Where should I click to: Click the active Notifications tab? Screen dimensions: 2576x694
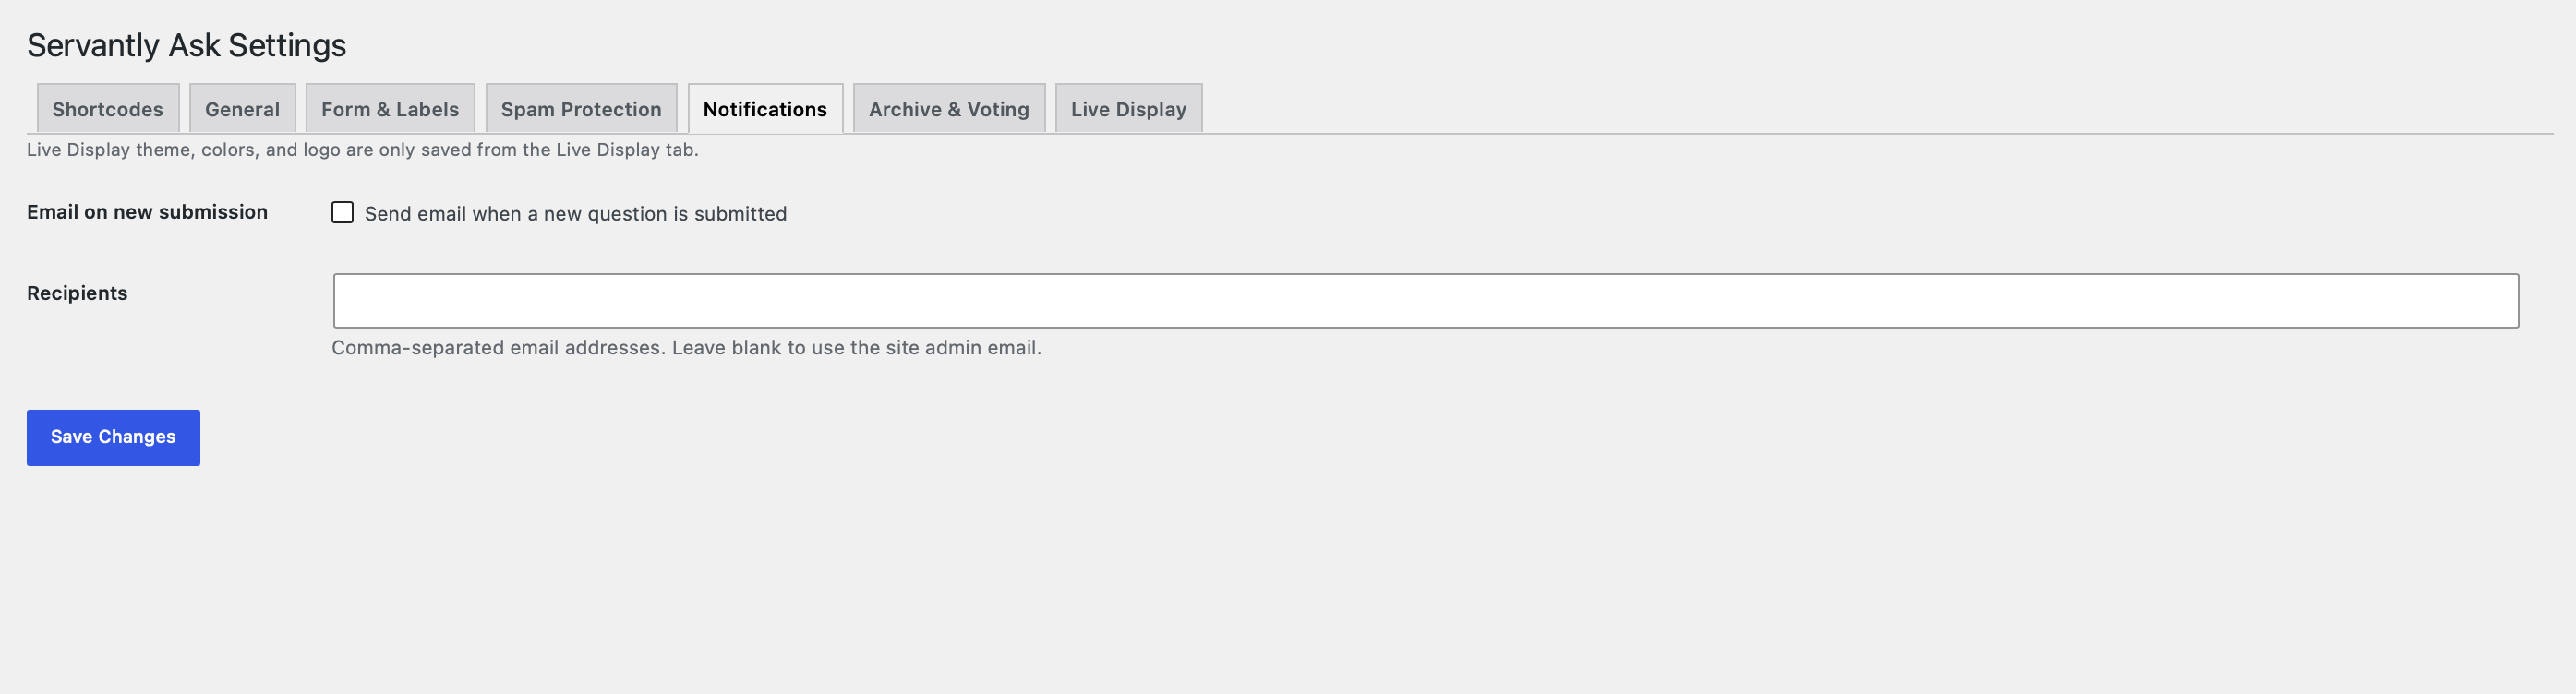pyautogui.click(x=765, y=108)
